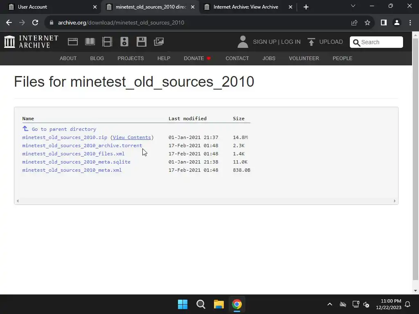Download minetest_old_sources_2010.zip
The height and width of the screenshot is (314, 419).
point(65,137)
